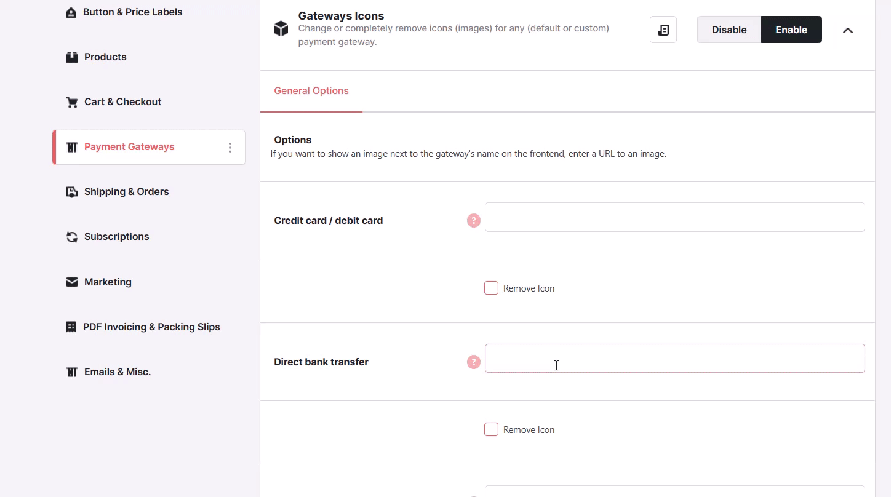Enable the Gateways Icons module

(x=791, y=30)
